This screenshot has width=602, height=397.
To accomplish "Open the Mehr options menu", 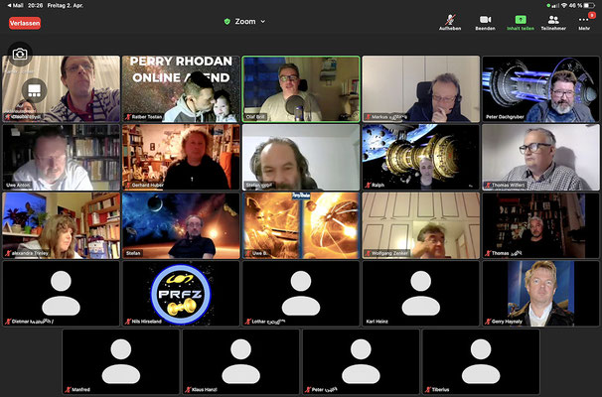I will (x=584, y=22).
